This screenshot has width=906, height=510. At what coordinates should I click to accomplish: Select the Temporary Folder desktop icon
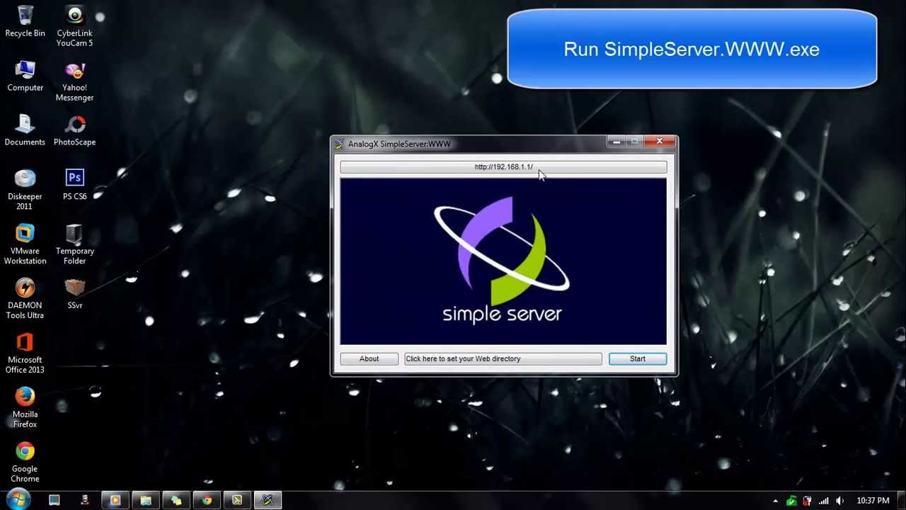pyautogui.click(x=74, y=244)
